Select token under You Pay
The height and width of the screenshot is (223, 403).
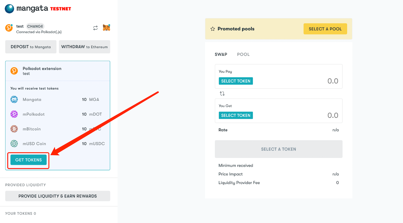pos(236,81)
